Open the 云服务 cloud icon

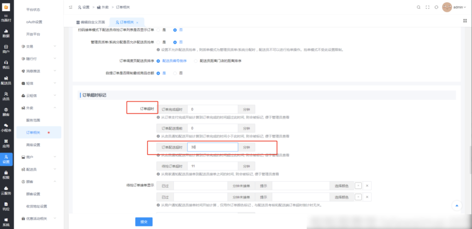click(x=6, y=190)
